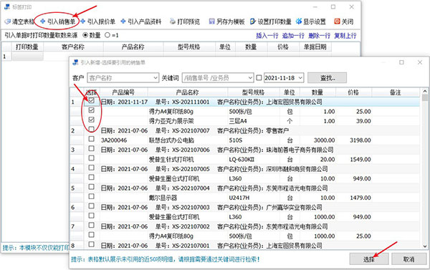Uncheck order XS-202111001 checkbox
This screenshot has height=270, width=430.
point(91,100)
